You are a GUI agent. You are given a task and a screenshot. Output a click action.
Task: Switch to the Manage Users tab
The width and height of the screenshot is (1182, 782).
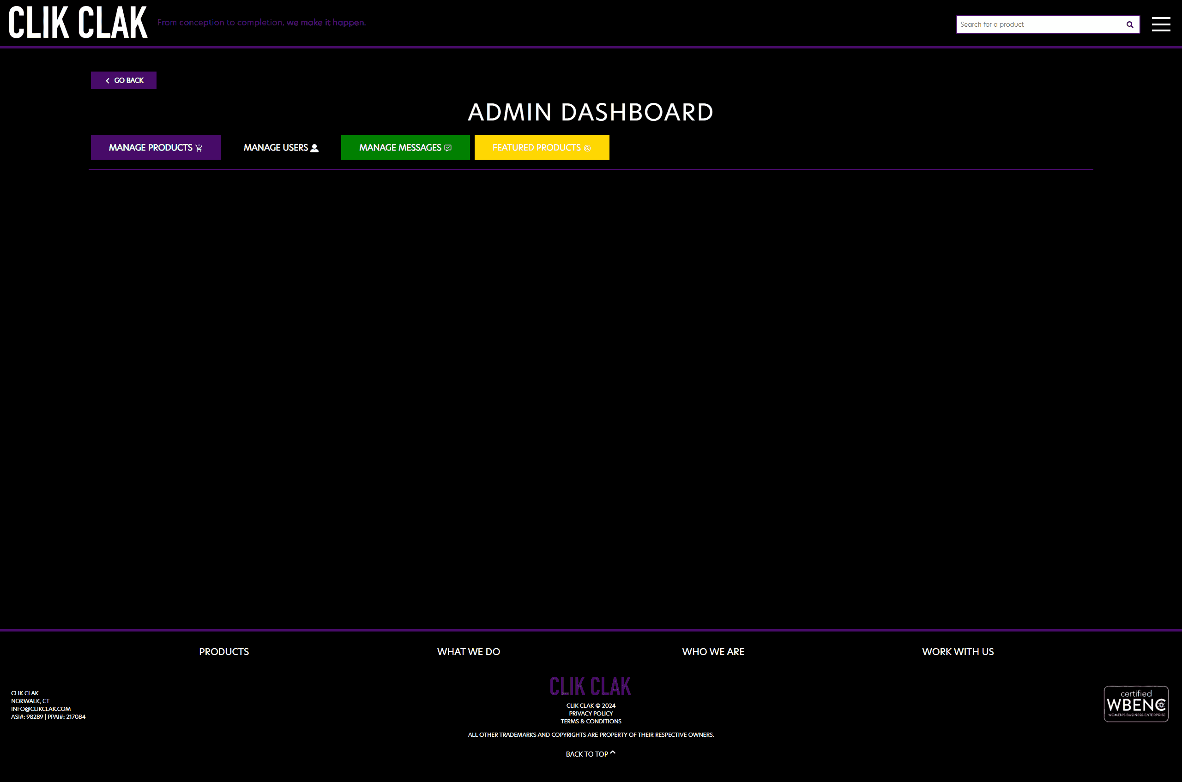pos(281,148)
